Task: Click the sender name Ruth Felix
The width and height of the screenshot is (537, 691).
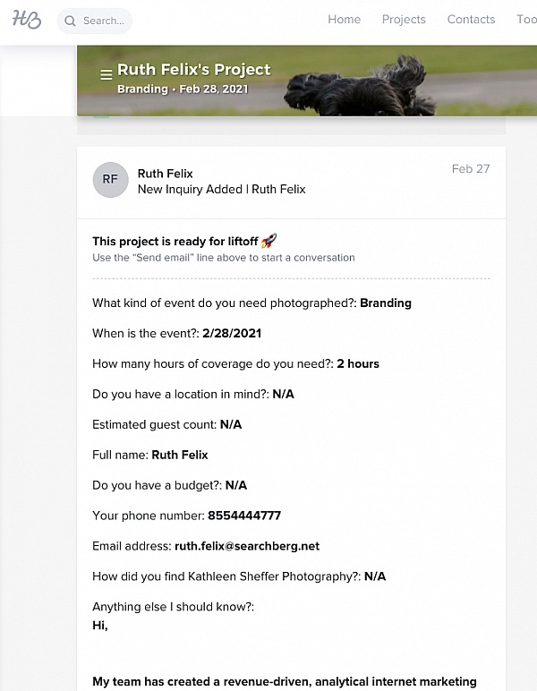Action: pos(166,174)
